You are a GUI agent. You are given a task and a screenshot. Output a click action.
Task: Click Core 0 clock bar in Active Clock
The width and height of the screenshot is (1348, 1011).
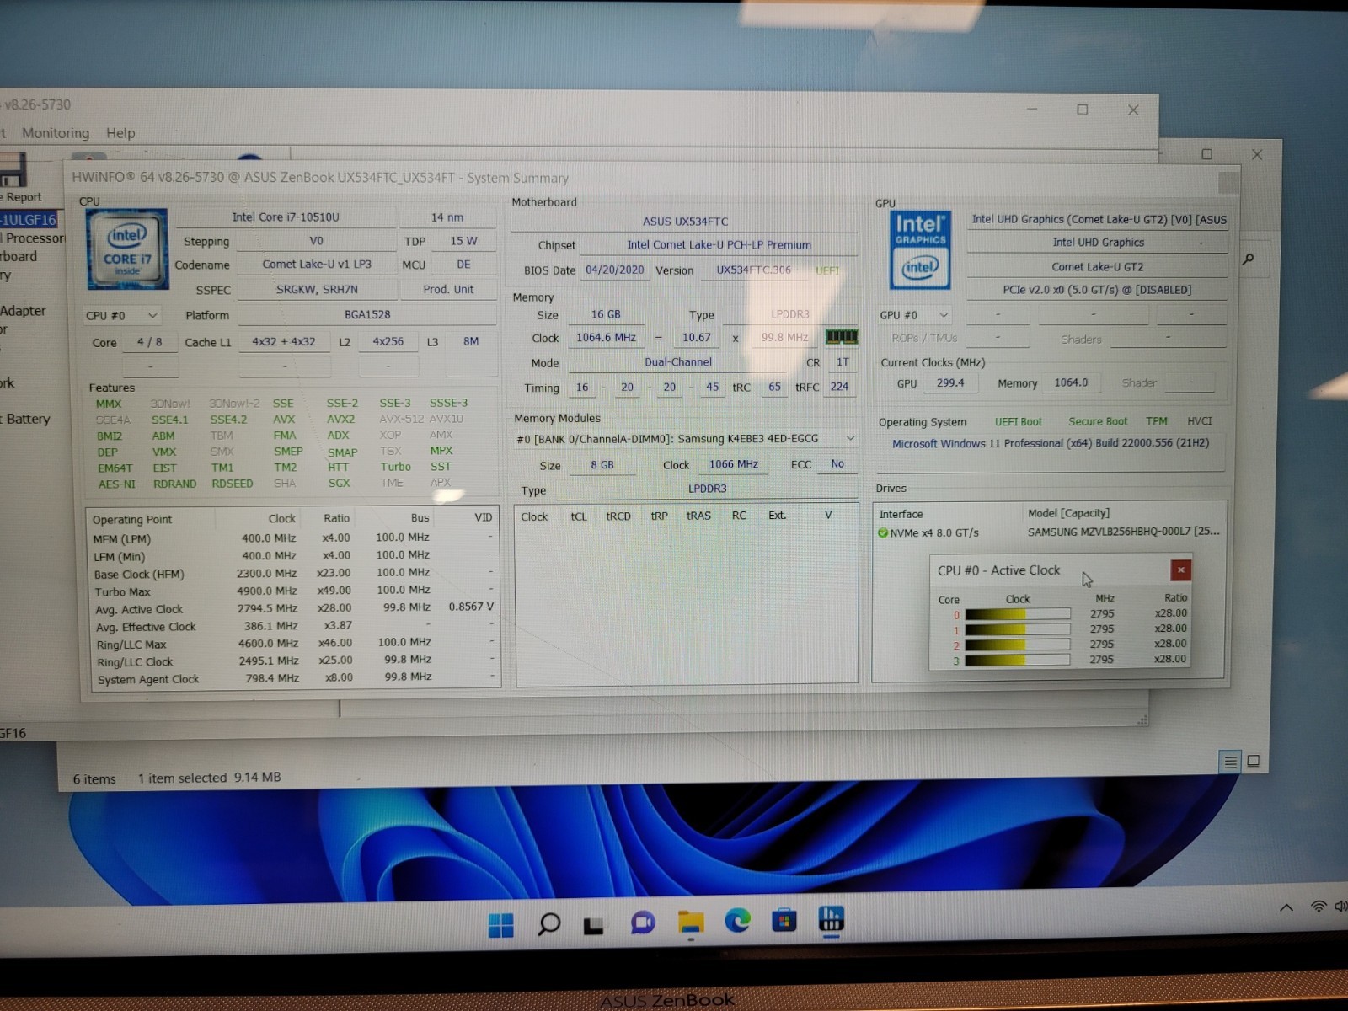pyautogui.click(x=1018, y=614)
